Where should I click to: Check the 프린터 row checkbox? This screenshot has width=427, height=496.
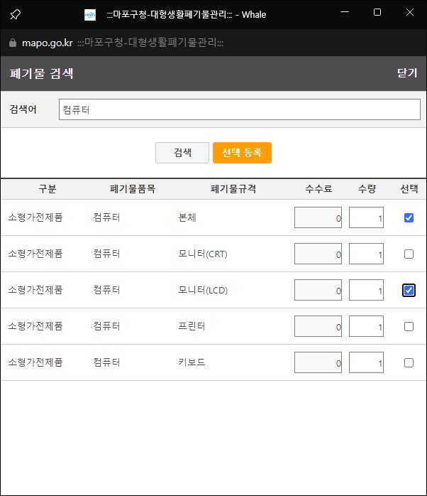[x=409, y=326]
